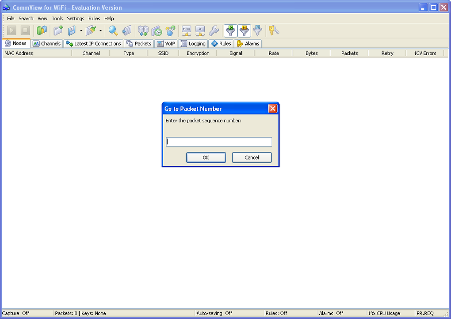
Task: Toggle capture data packets funnel
Action: tap(230, 30)
